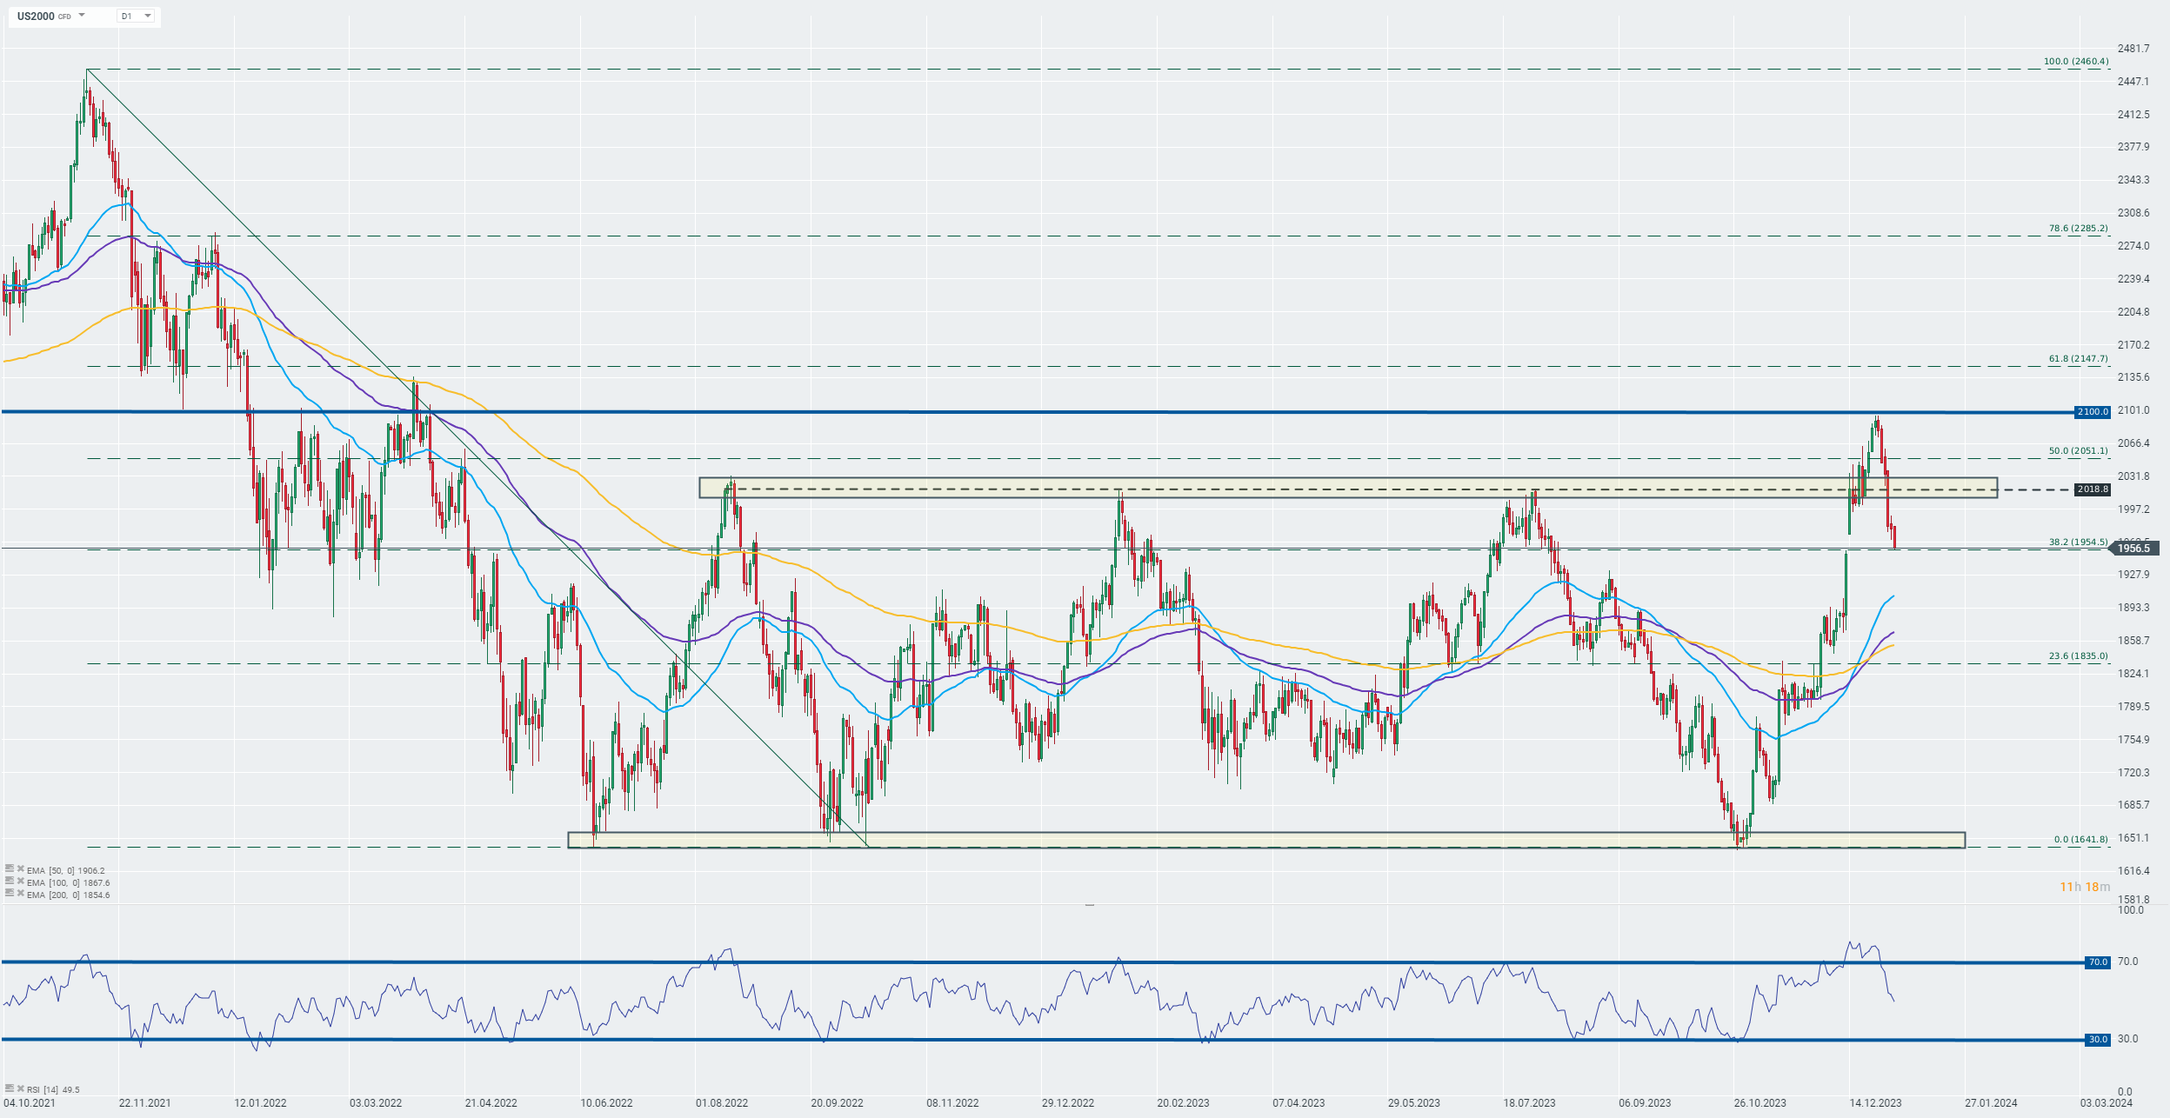Click the 2018.8 dashed line price label
This screenshot has width=2170, height=1118.
tap(2093, 489)
